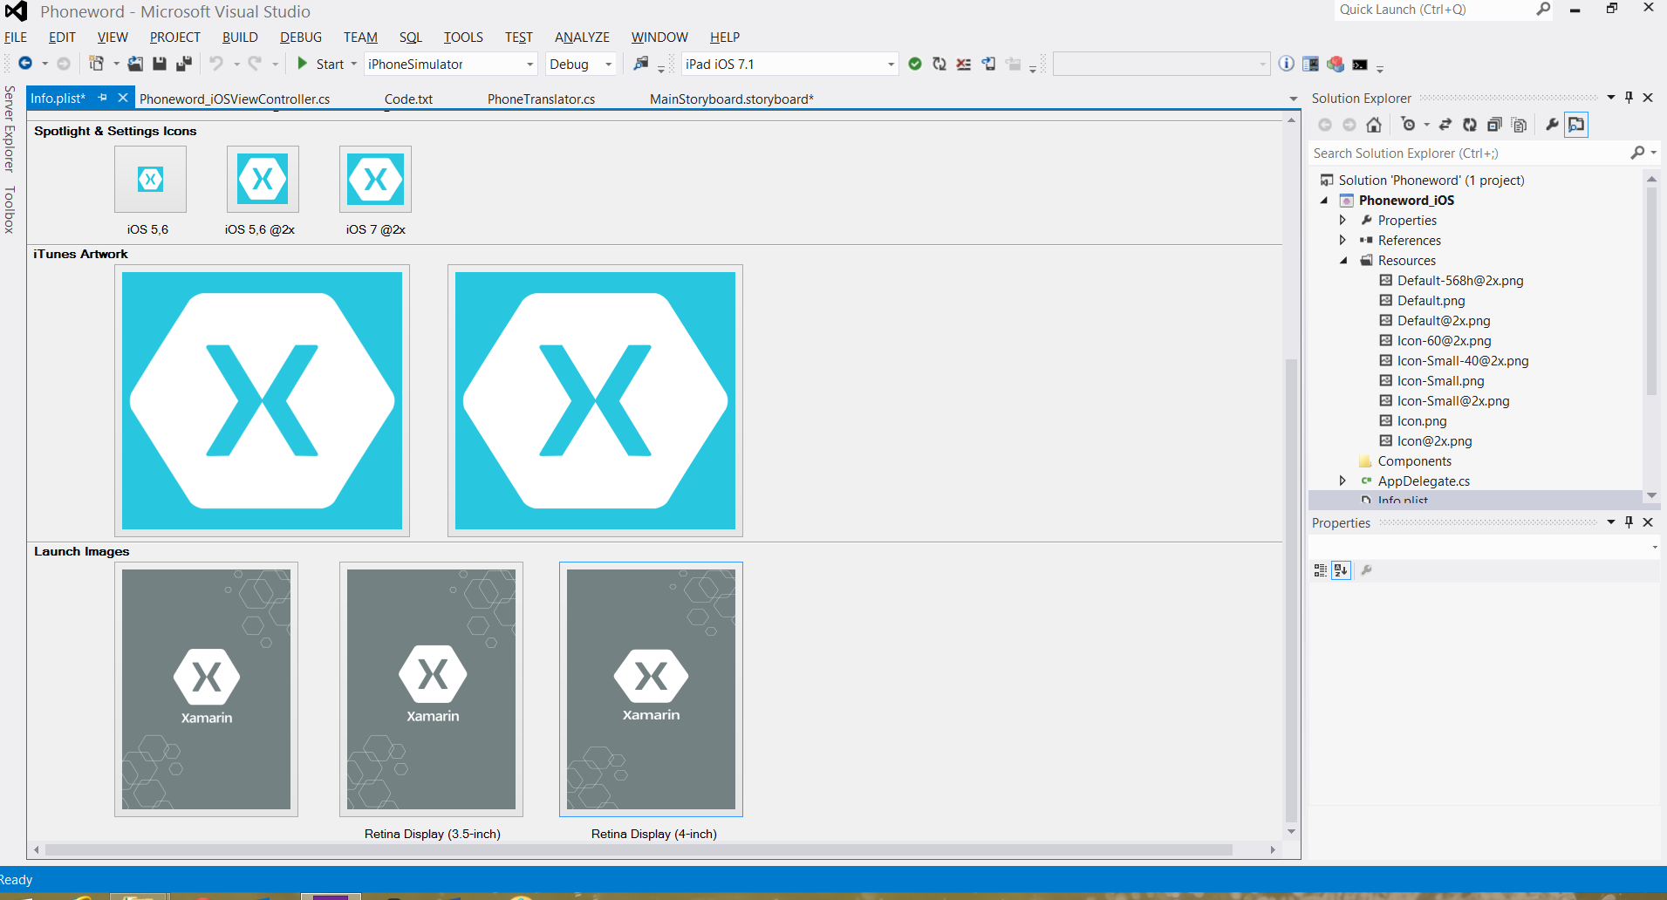The image size is (1667, 900).
Task: Select the Retina Display (4-inch) launch image
Action: [x=651, y=689]
